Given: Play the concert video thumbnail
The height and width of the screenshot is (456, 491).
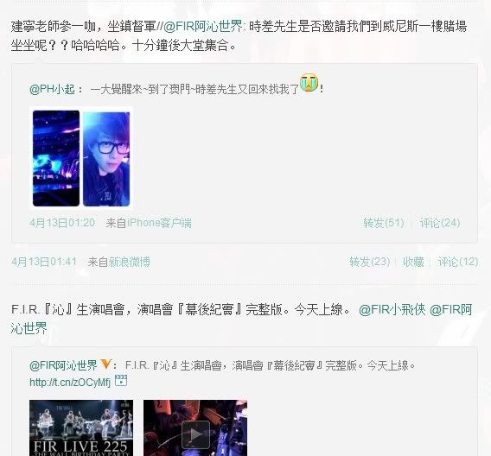Looking at the screenshot, I should pyautogui.click(x=195, y=427).
